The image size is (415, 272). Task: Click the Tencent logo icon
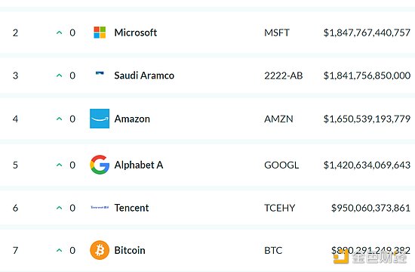[100, 207]
